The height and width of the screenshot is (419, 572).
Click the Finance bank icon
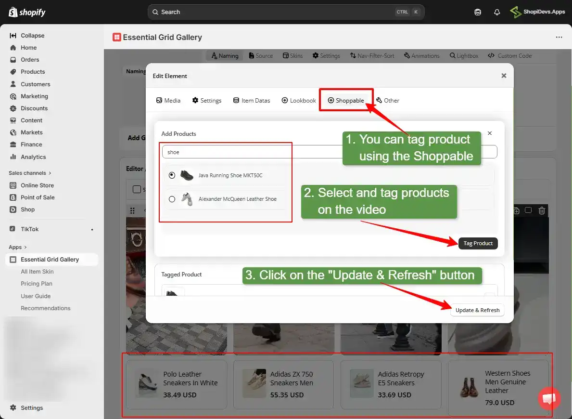(13, 144)
